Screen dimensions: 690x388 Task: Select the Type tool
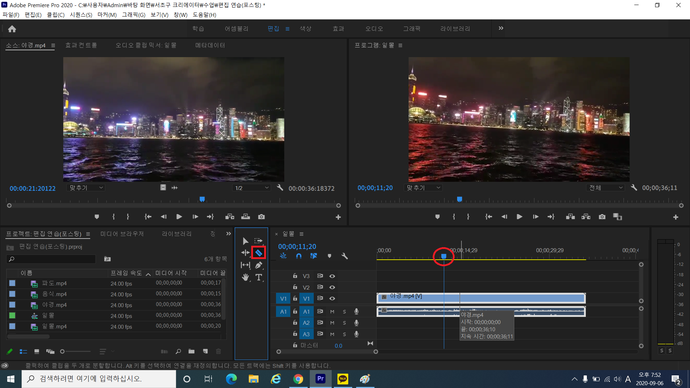(259, 277)
